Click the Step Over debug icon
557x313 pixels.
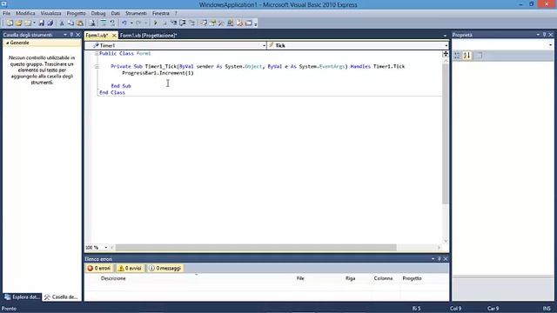point(183,23)
